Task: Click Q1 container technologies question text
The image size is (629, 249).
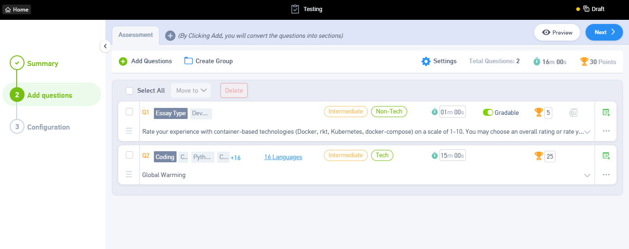Action: [363, 131]
